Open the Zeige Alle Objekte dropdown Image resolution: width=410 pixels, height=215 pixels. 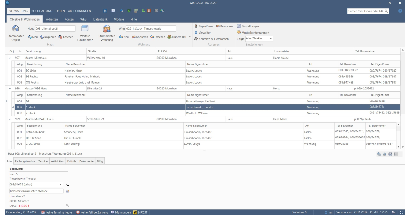pos(259,39)
